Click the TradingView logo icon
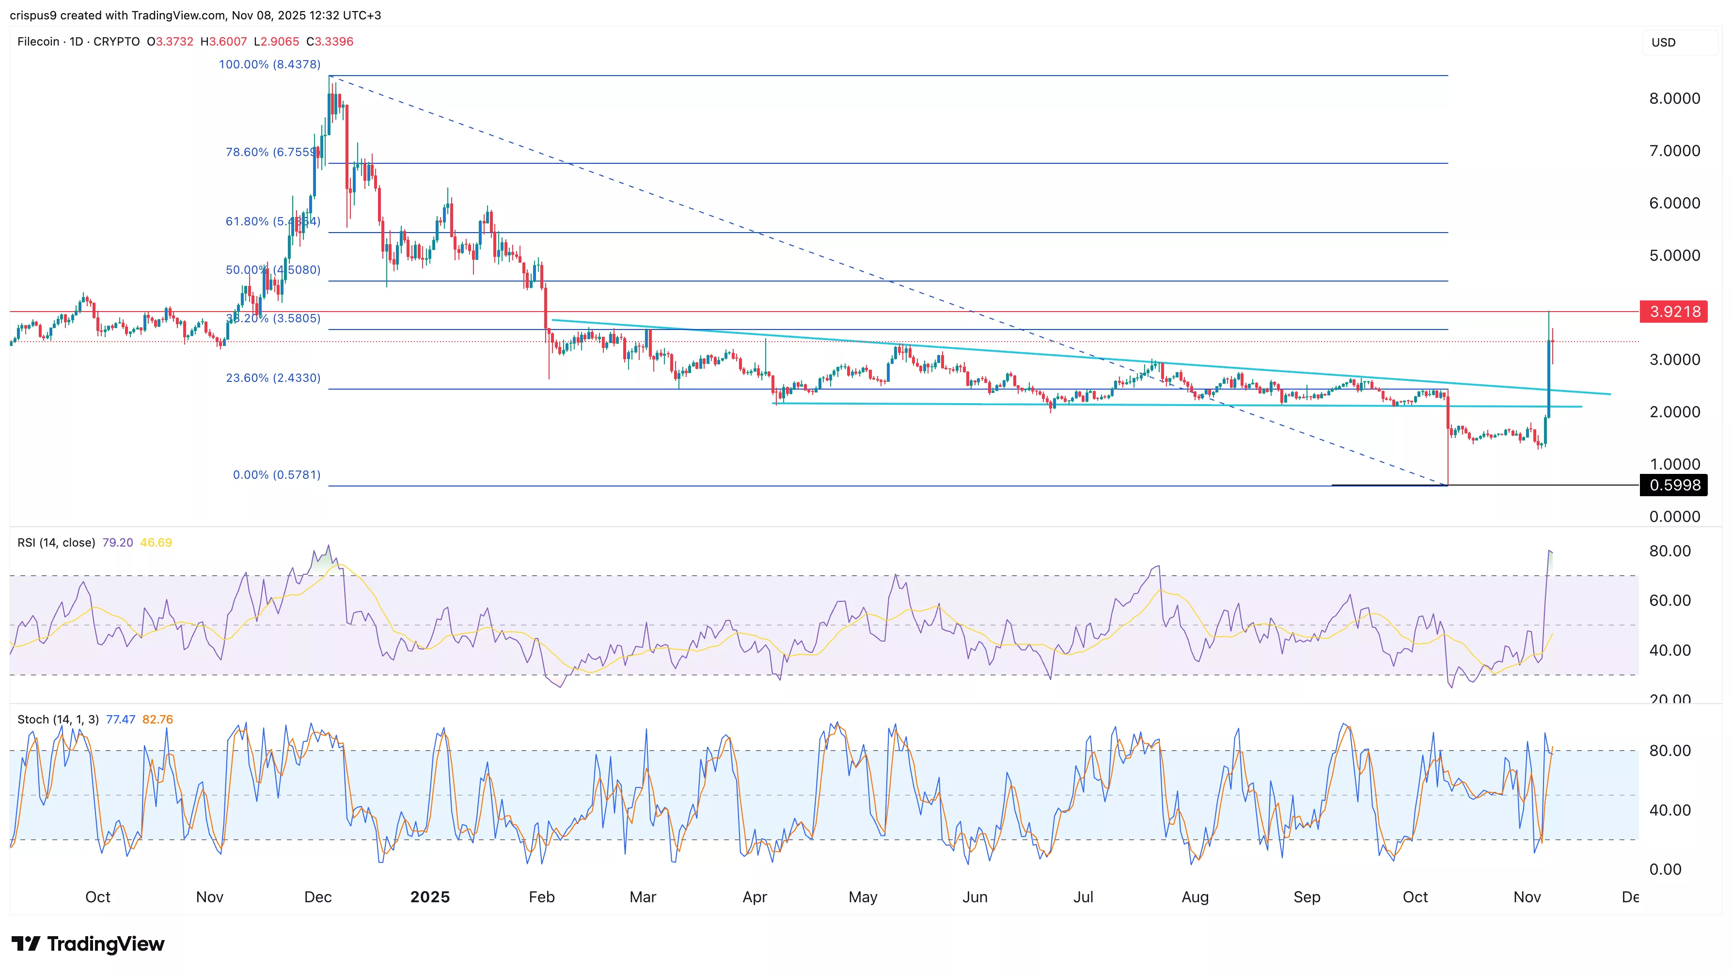 [27, 943]
